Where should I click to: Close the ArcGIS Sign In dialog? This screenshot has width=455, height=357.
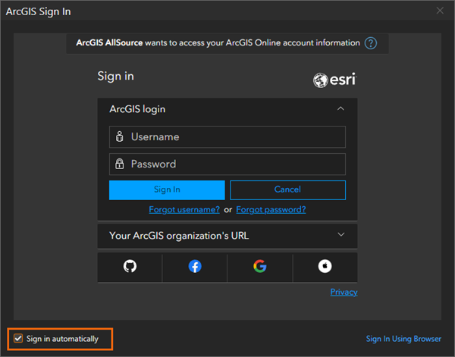point(440,11)
